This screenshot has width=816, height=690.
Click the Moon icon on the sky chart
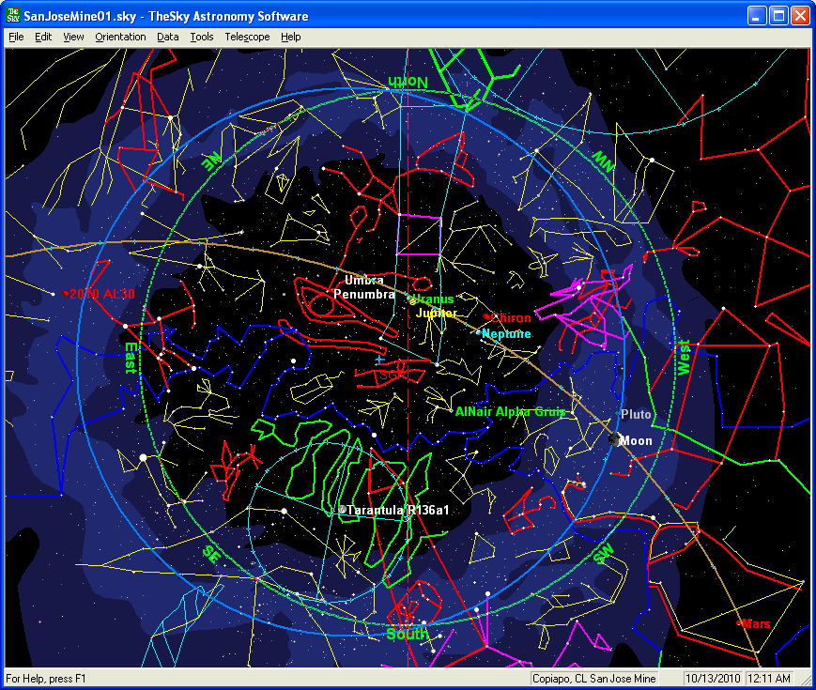pos(615,439)
